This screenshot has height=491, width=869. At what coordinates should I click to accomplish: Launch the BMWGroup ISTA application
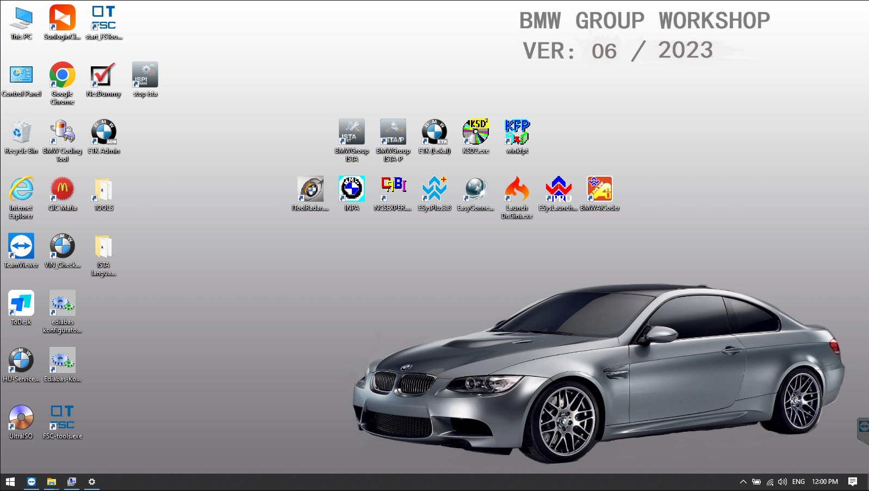pos(352,141)
